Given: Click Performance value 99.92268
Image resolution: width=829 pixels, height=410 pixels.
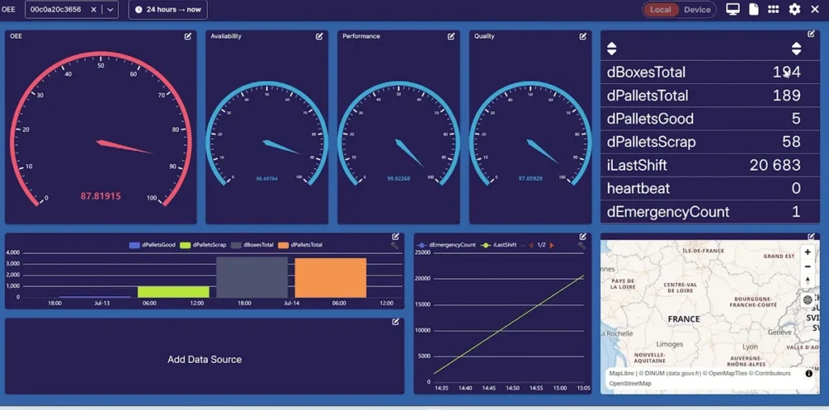Looking at the screenshot, I should click(398, 179).
